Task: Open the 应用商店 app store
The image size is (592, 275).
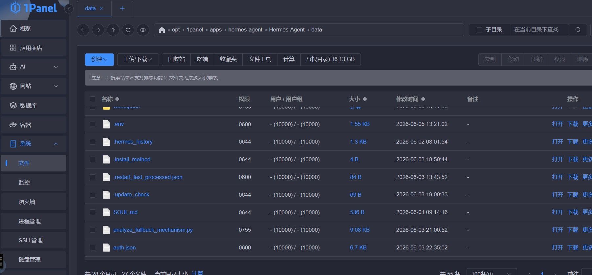Action: click(33, 48)
